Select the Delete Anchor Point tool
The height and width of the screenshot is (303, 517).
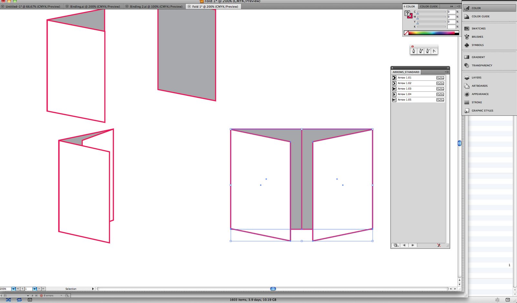(x=427, y=51)
